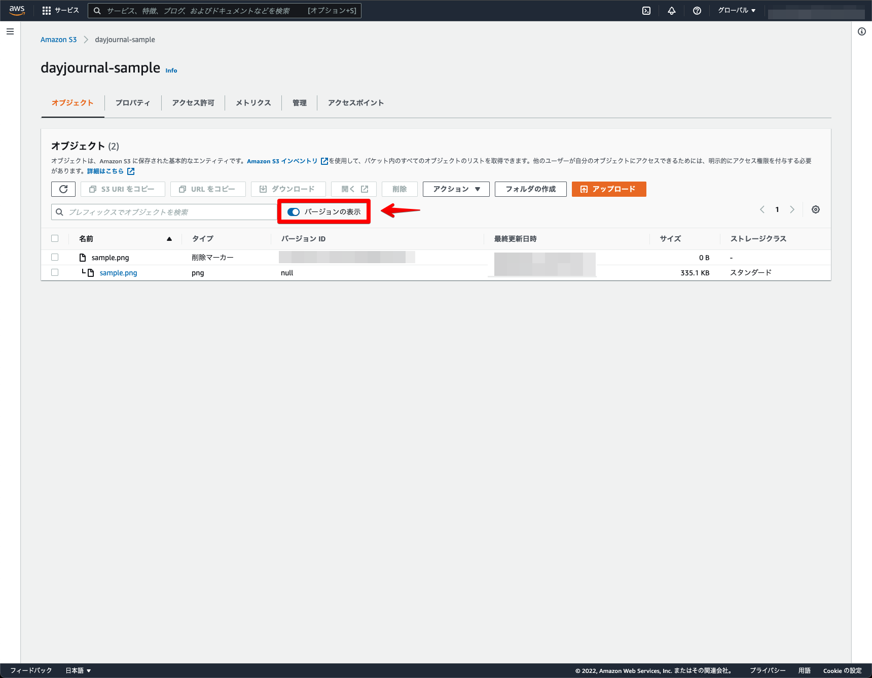872x678 pixels.
Task: Click the アップロード button
Action: tap(609, 189)
